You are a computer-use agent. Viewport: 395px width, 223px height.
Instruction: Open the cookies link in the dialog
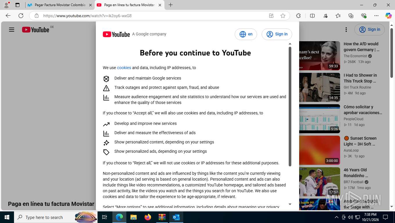[124, 68]
